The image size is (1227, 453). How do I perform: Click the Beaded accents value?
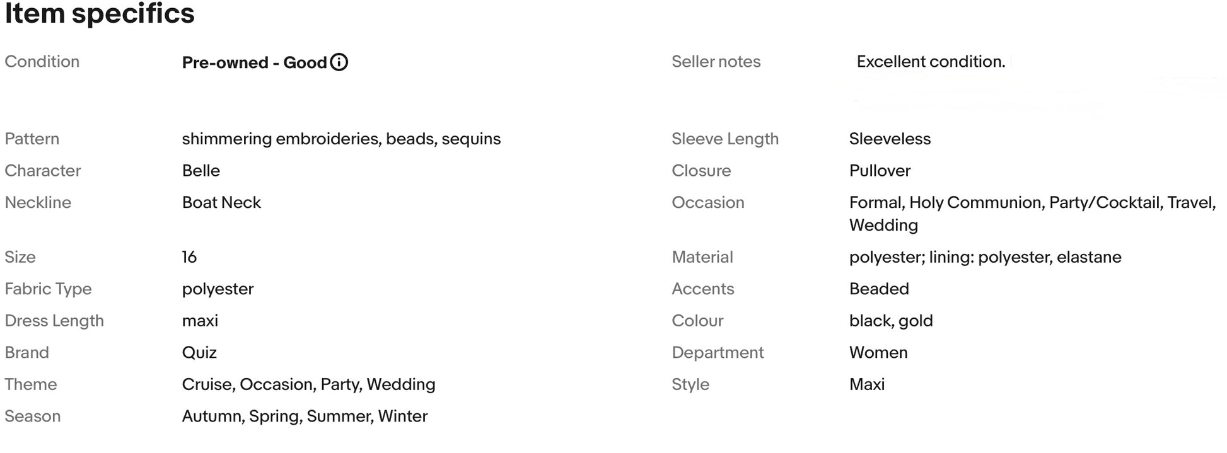(x=879, y=289)
